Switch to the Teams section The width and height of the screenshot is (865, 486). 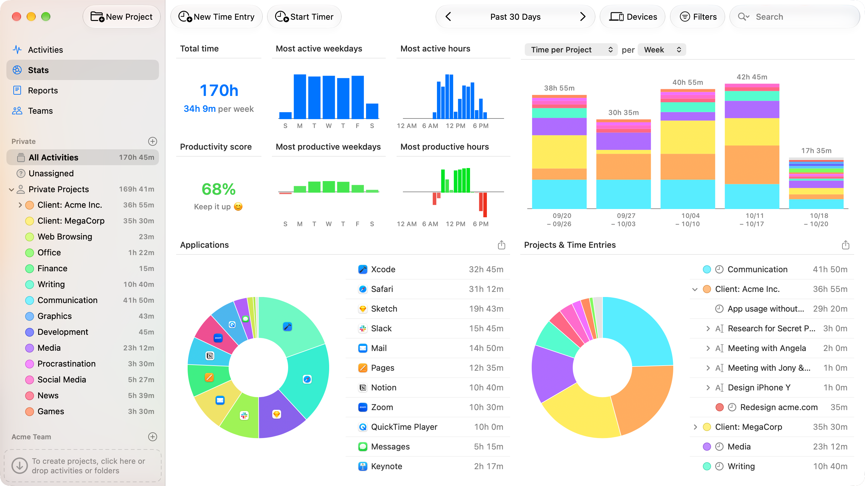click(83, 111)
